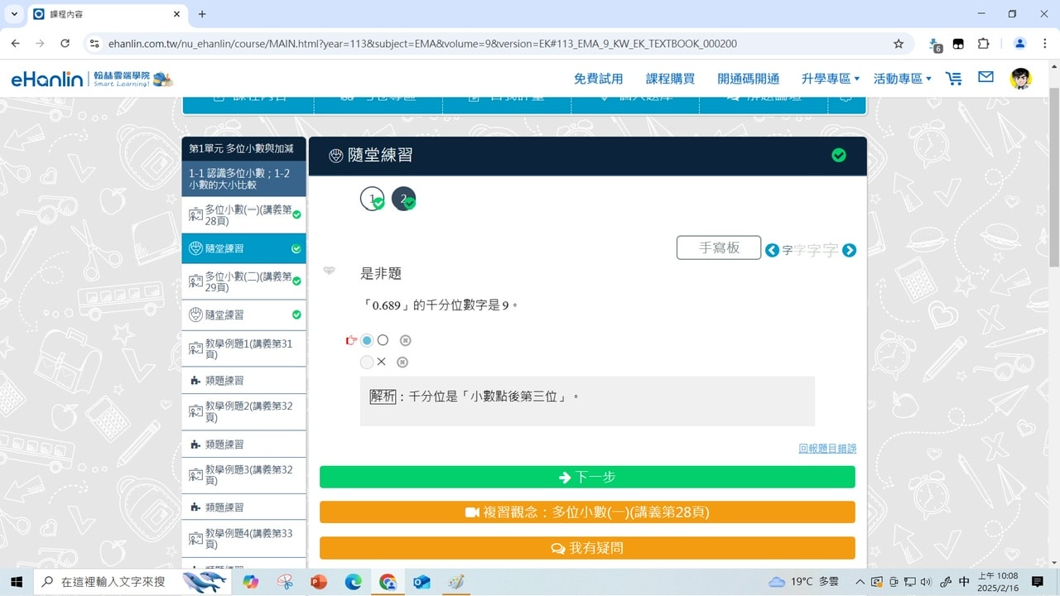Image resolution: width=1060 pixels, height=596 pixels.
Task: Launch Copilot from the taskbar
Action: (251, 582)
